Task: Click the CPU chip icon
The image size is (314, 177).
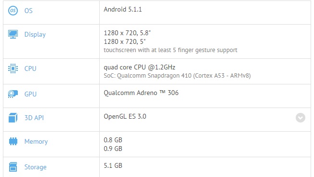Action: pos(13,68)
